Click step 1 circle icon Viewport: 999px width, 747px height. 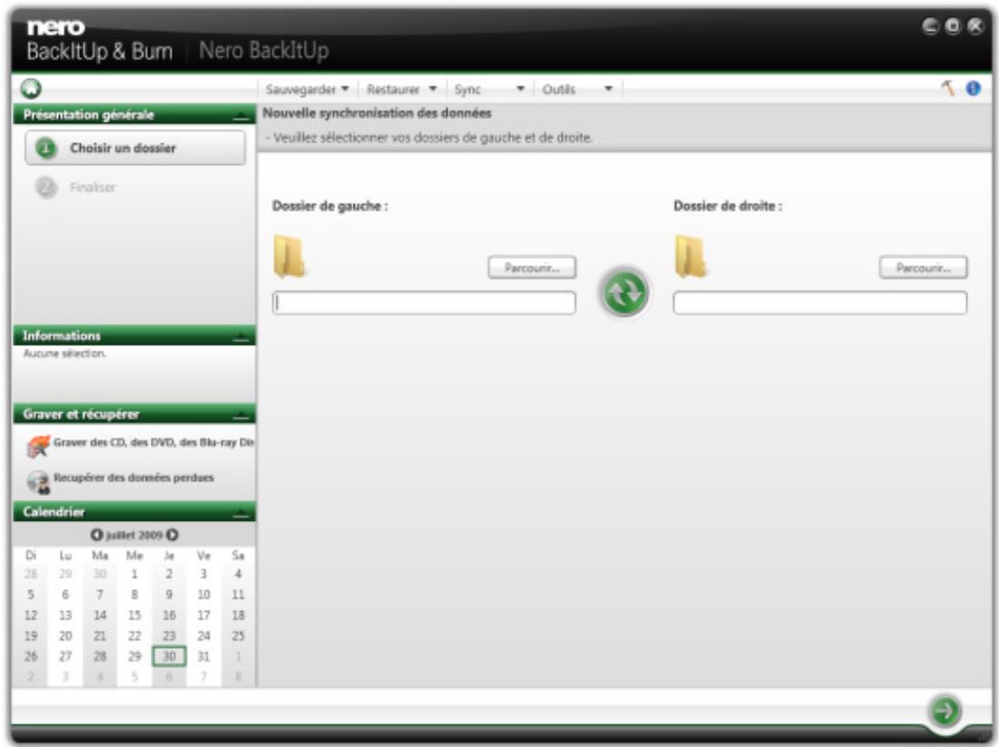(46, 149)
